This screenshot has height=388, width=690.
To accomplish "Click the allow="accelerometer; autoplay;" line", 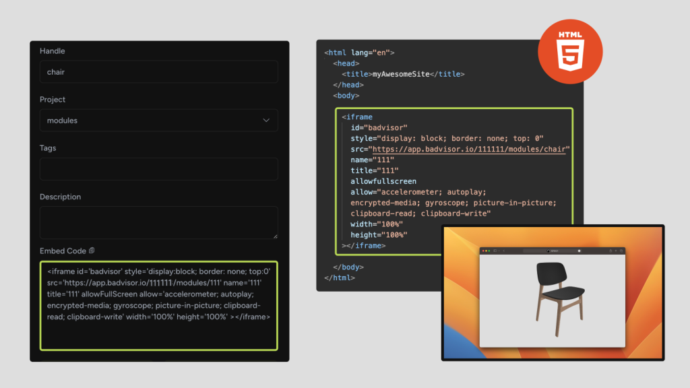I will coord(418,192).
